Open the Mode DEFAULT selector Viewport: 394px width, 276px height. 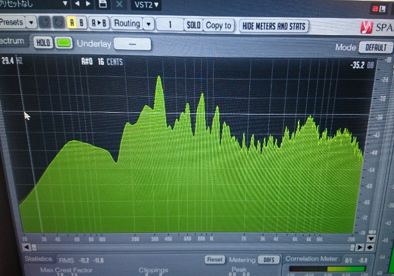[x=376, y=47]
